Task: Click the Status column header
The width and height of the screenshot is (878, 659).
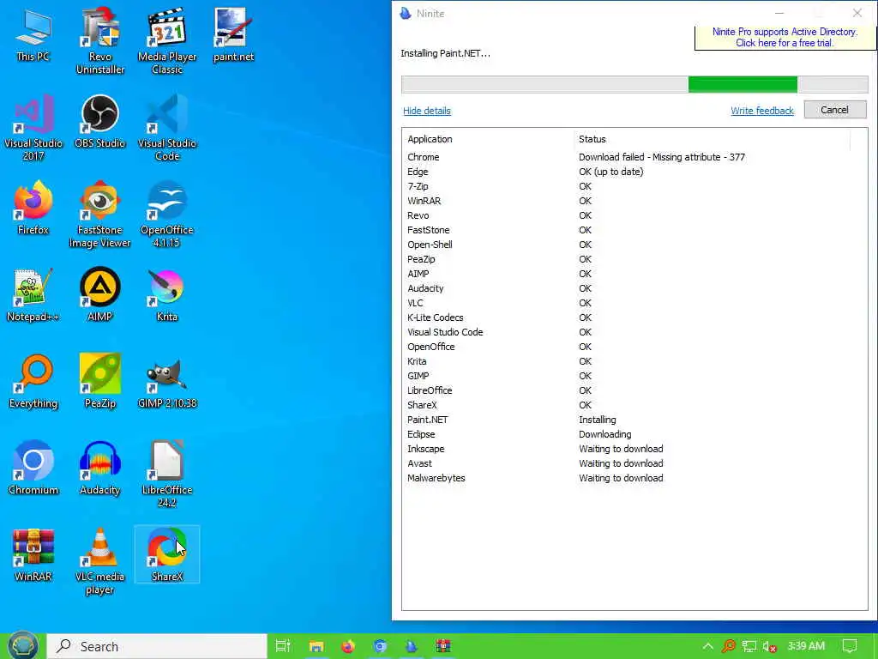Action: pyautogui.click(x=592, y=139)
